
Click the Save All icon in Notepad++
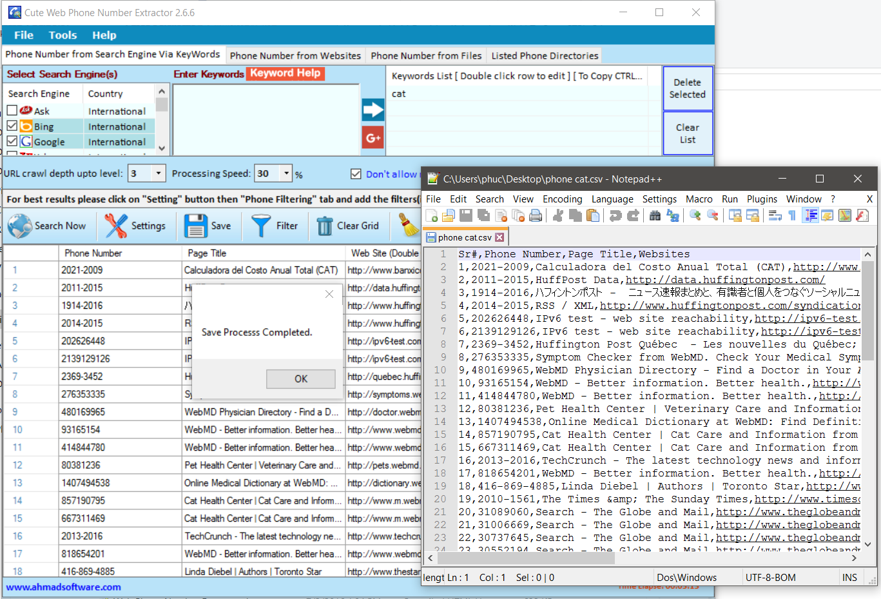[x=483, y=215]
